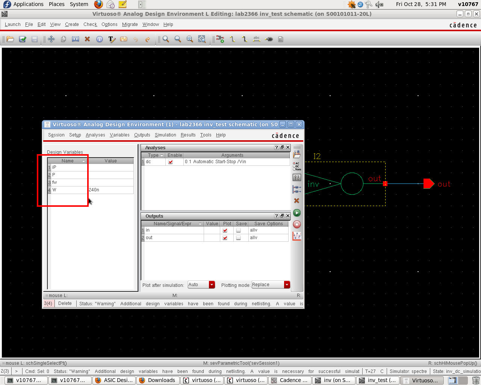Open the notes icon in the top panel
The image size is (481, 385).
click(x=123, y=4)
